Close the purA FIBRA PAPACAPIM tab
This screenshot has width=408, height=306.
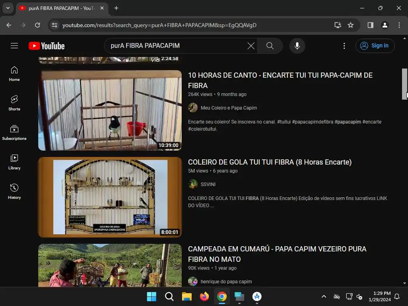(102, 8)
